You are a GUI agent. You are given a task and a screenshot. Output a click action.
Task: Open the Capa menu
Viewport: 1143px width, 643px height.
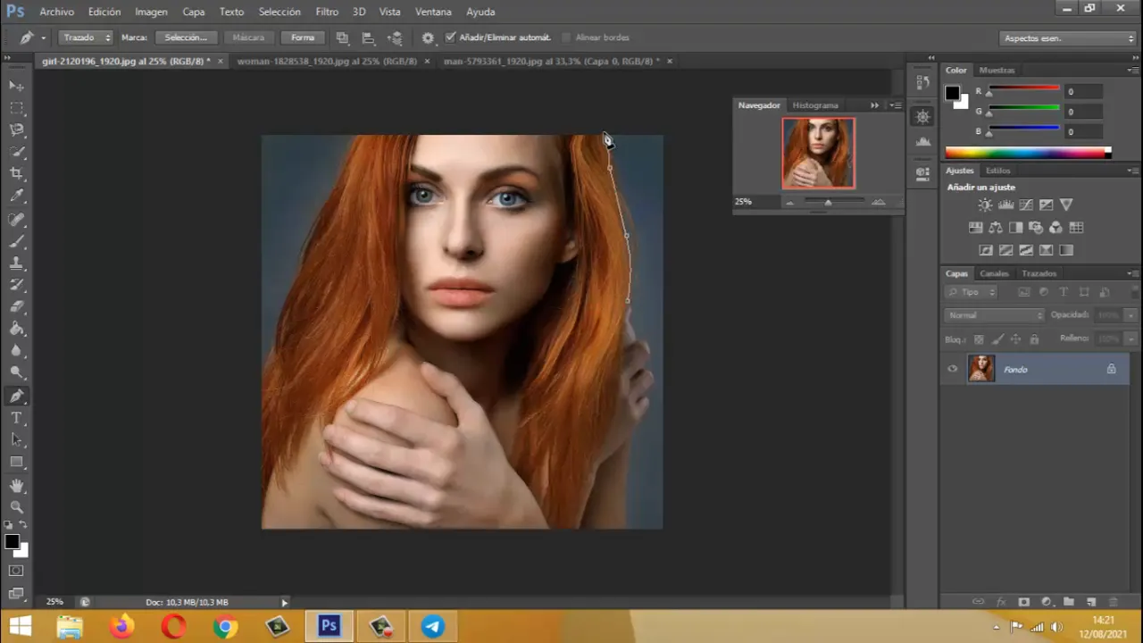[x=194, y=12]
